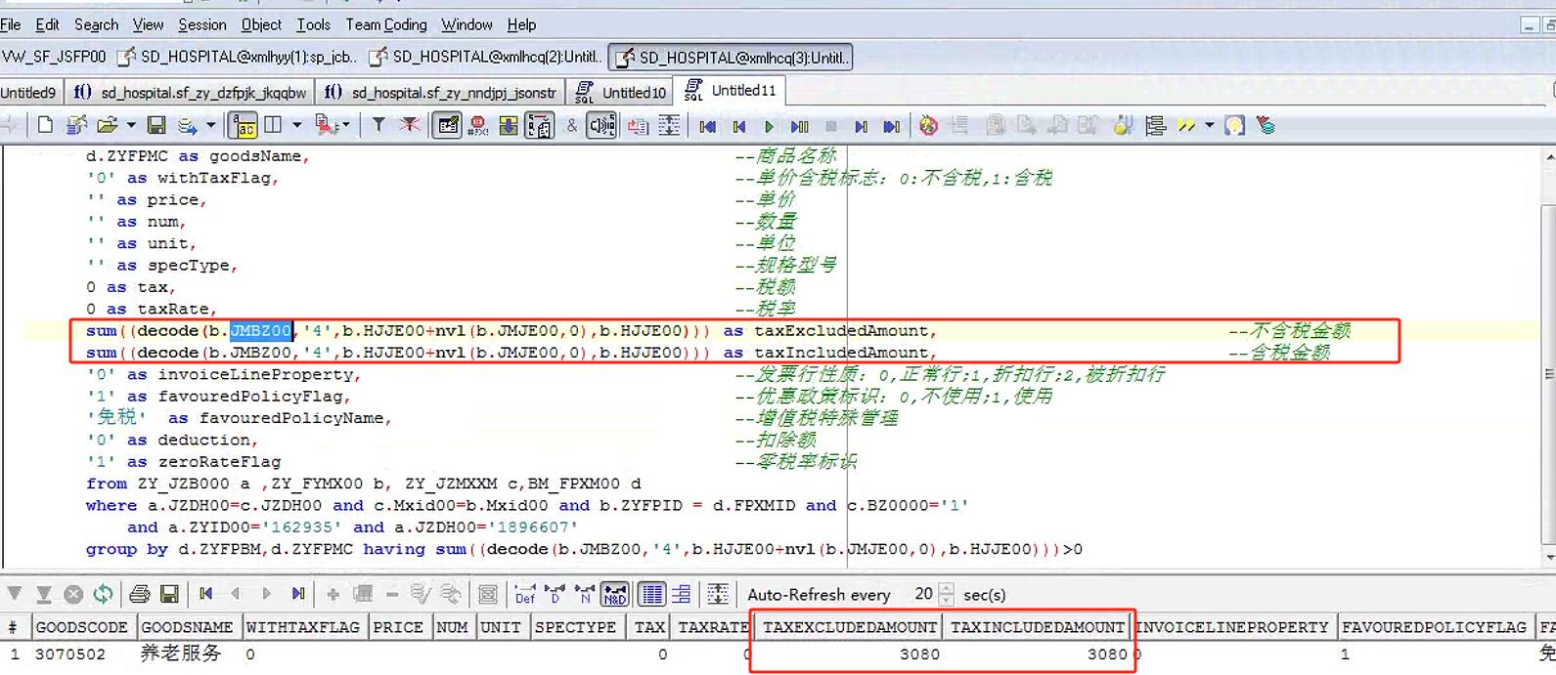1556x675 pixels.
Task: Open the sd_hospital.sf_zy_nndjpj_jsonstr tab
Action: point(441,92)
